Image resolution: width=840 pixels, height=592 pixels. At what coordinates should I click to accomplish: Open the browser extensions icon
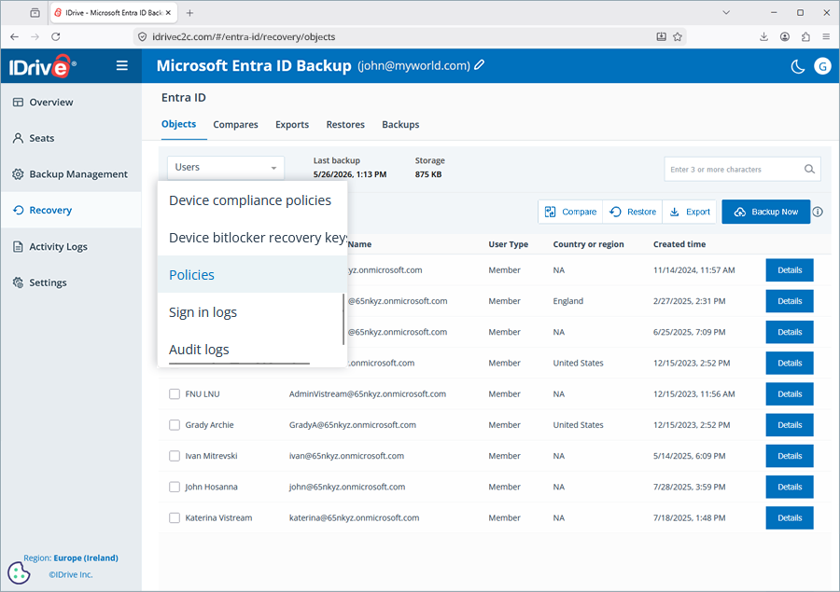coord(805,37)
